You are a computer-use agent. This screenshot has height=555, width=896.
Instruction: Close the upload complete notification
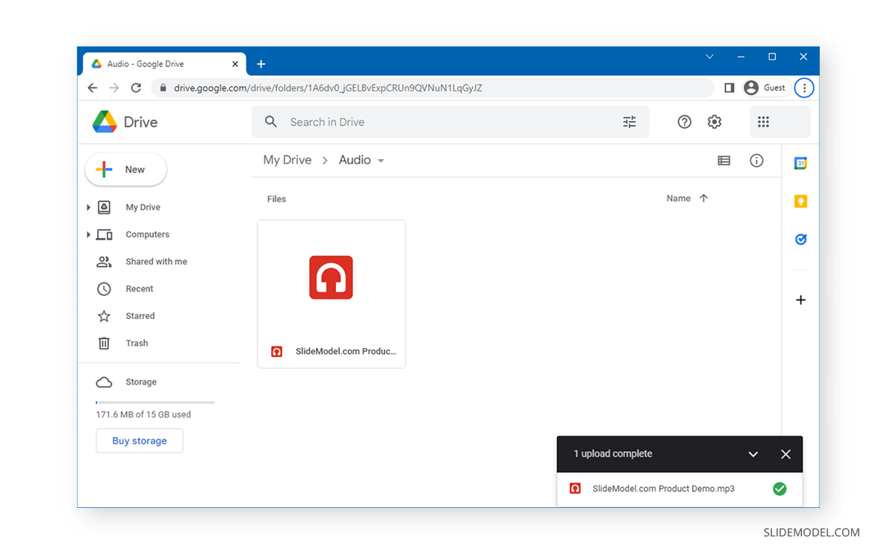click(x=785, y=454)
